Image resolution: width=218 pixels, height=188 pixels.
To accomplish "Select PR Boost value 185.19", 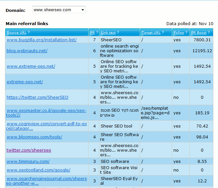I will pyautogui.click(x=202, y=113).
